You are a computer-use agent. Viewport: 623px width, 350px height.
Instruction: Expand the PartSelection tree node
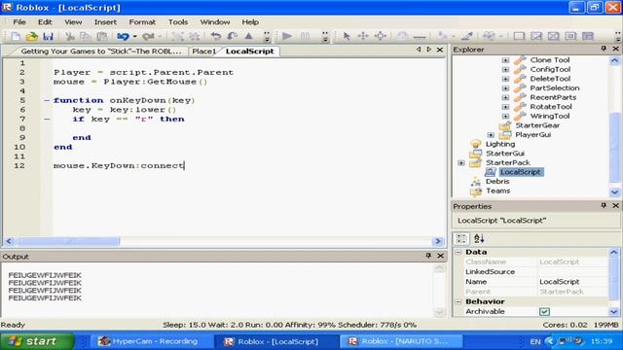(505, 88)
